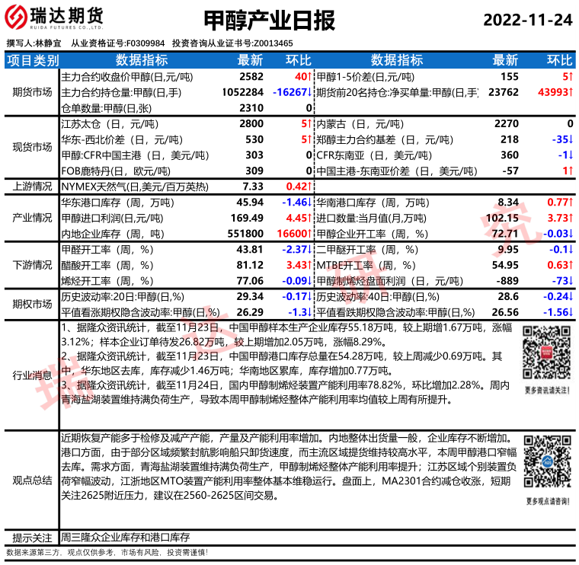Image resolution: width=579 pixels, height=565 pixels.
Task: Click the 提示关注 row label
Action: (x=32, y=536)
